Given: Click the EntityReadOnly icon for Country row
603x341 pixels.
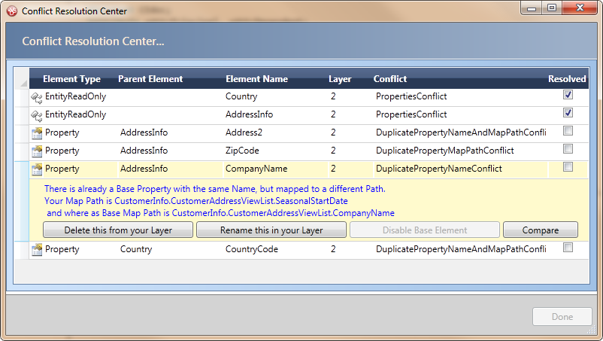Looking at the screenshot, I should [36, 97].
